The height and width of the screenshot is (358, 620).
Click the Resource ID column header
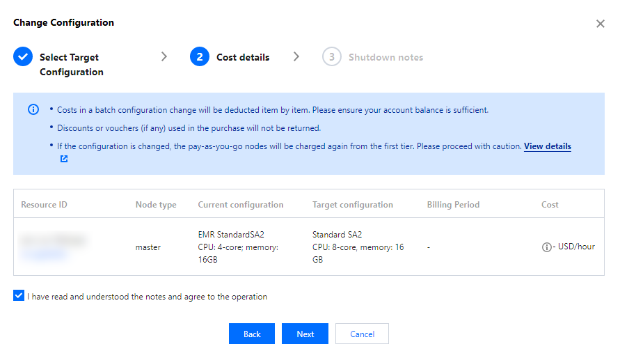[x=44, y=205]
